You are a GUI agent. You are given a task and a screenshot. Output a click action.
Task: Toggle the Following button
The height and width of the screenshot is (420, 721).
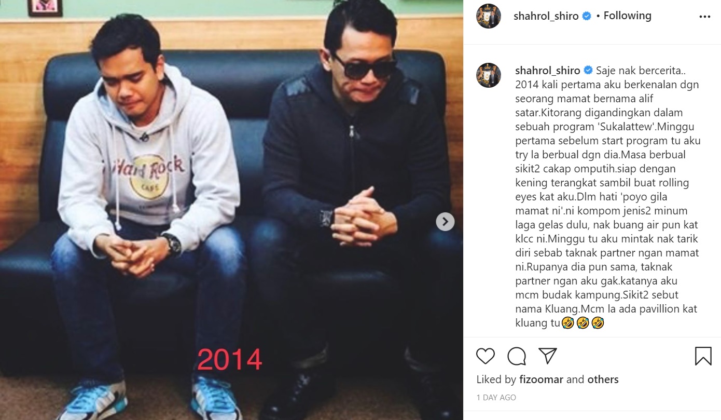[627, 16]
